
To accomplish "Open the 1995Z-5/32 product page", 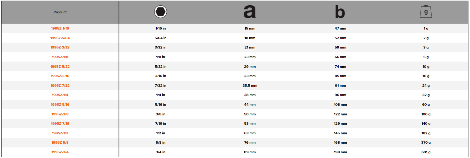I will (x=60, y=67).
